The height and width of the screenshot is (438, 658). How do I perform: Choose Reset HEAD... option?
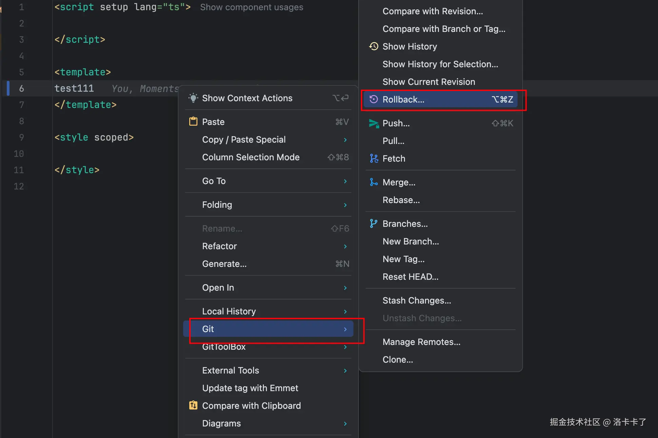(410, 277)
